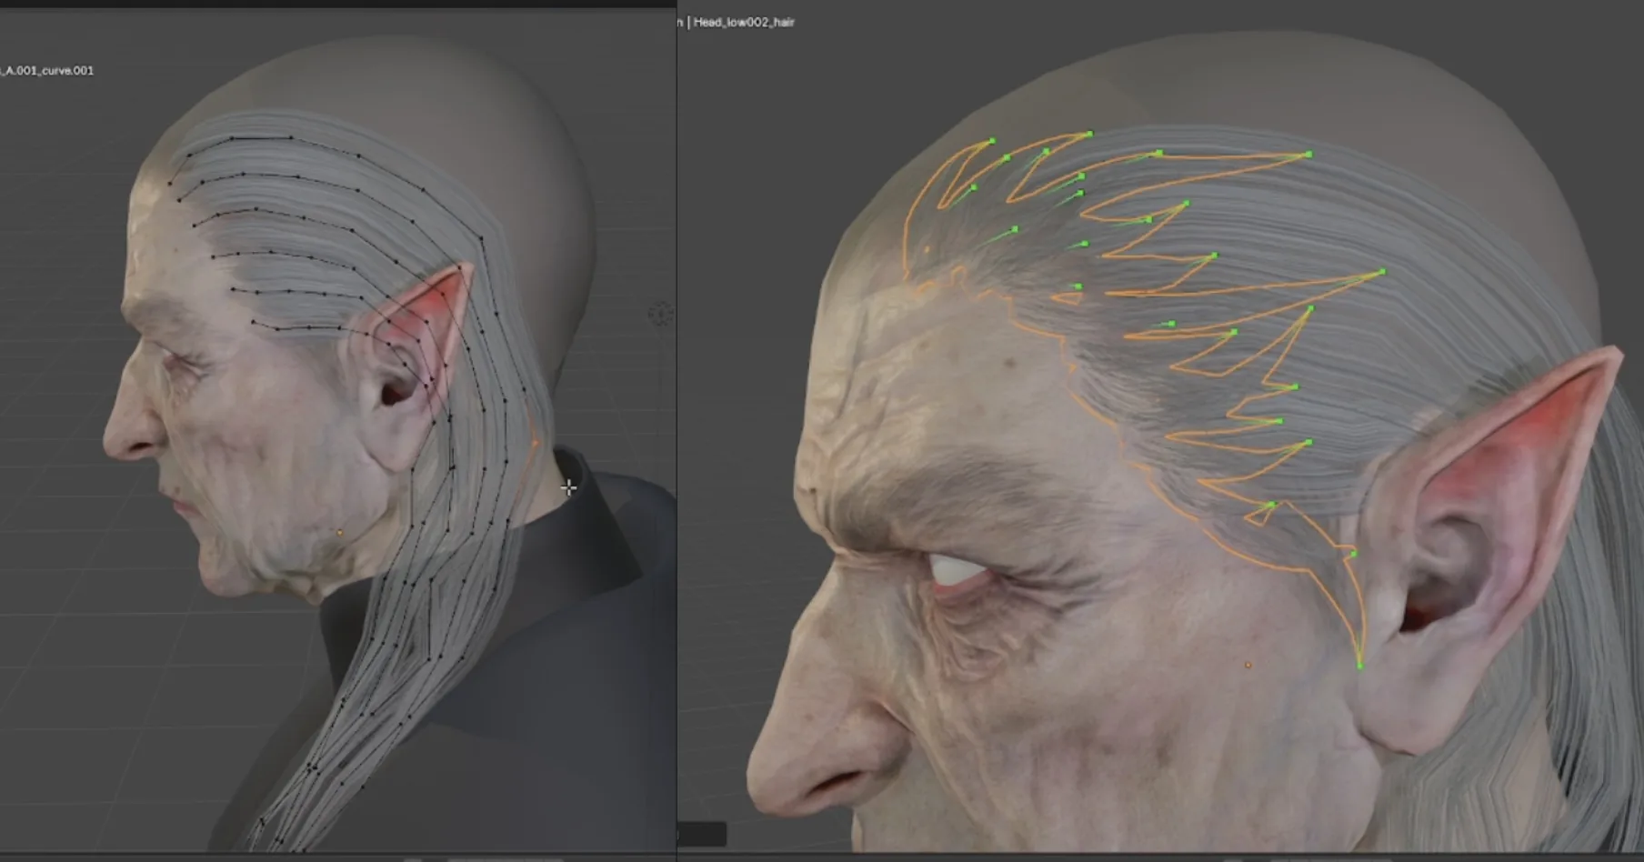Viewport: 1644px width, 862px height.
Task: Select orange curve point beside neck in left view
Action: (535, 444)
